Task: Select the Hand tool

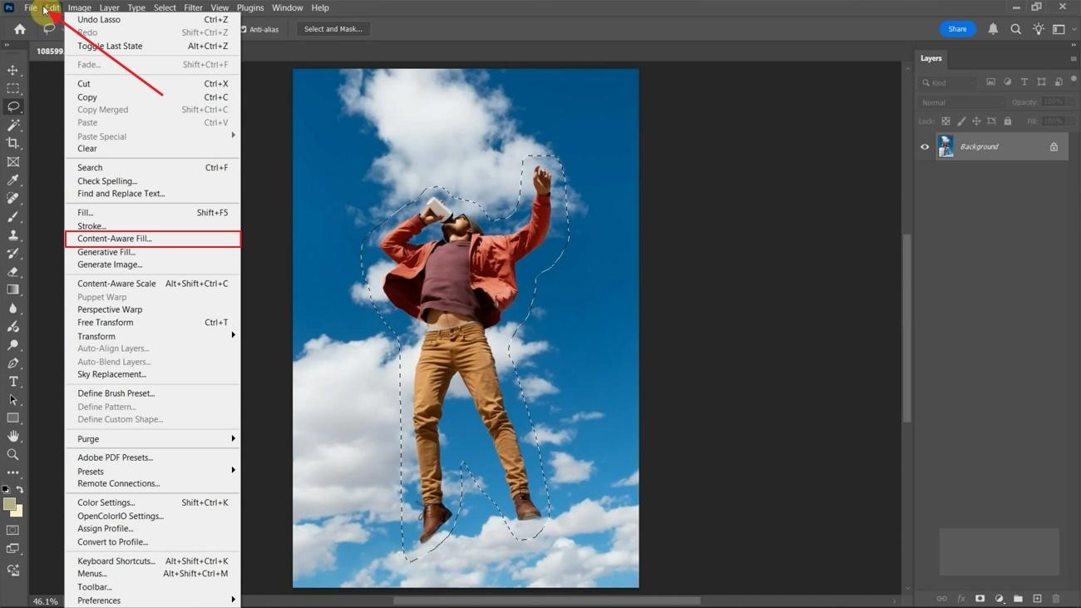Action: [12, 436]
